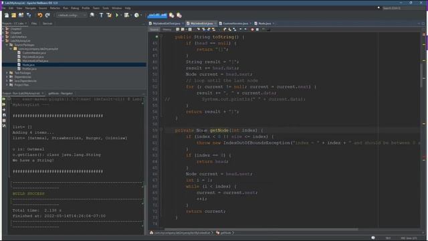This screenshot has width=428, height=241.
Task: Click the Build Project hammer icon
Action: [102, 15]
